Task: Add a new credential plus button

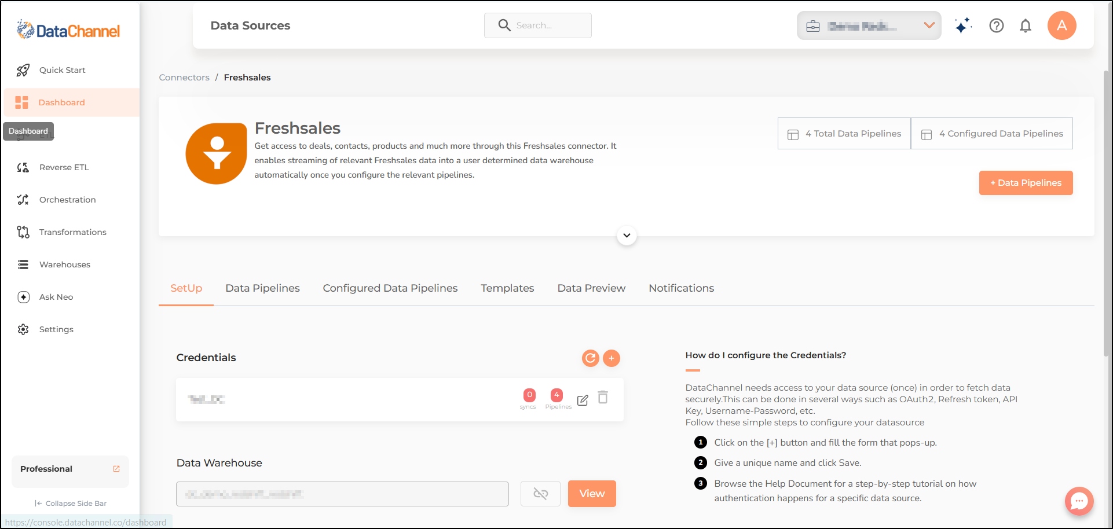Action: pos(612,358)
